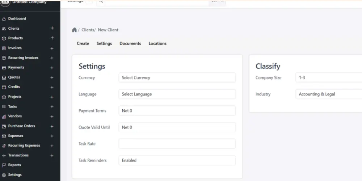Image resolution: width=362 pixels, height=181 pixels.
Task: Add a new client with plus icon
Action: (52, 28)
